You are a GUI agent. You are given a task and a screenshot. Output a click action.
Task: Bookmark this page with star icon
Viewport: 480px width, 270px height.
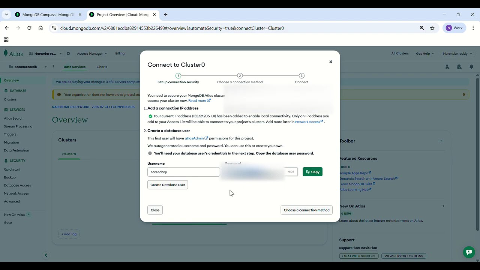[x=432, y=28]
